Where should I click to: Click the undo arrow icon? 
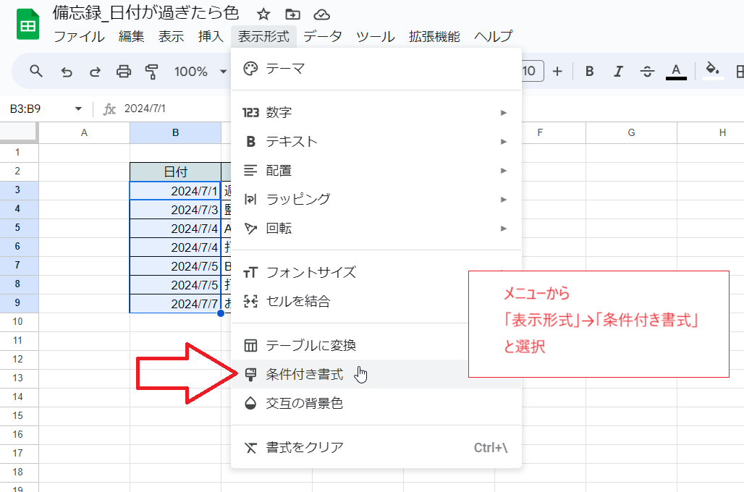(67, 72)
